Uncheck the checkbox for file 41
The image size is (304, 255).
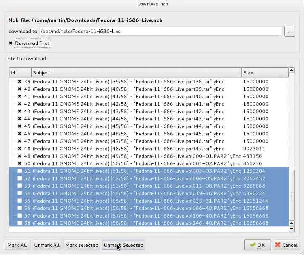click(x=20, y=97)
